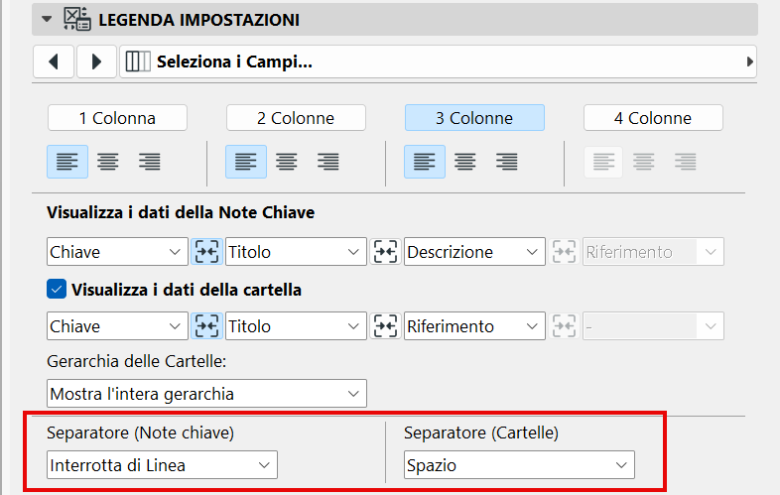Go to next settings page arrow
Viewport: 780px width, 495px height.
tap(96, 62)
